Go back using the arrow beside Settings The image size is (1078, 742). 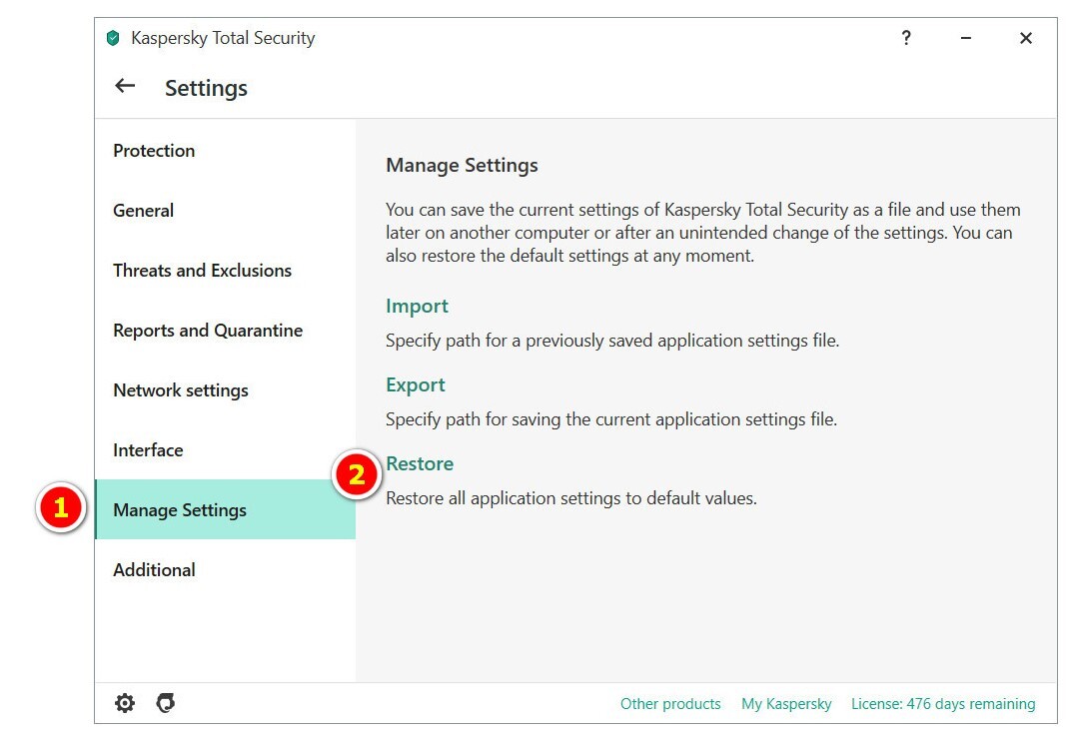pyautogui.click(x=125, y=86)
